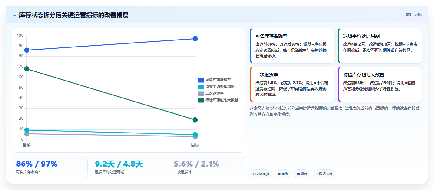Viewport: 434px width, 190px height.
Task: Click the 50 y-axis tick label
Action: point(21,88)
